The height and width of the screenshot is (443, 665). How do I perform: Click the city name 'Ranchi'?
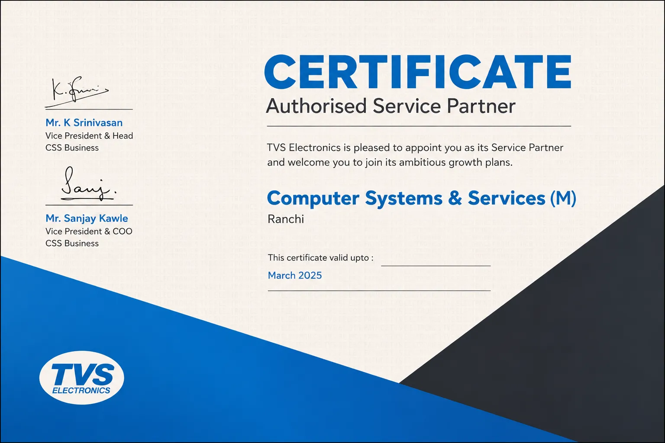[x=286, y=219]
